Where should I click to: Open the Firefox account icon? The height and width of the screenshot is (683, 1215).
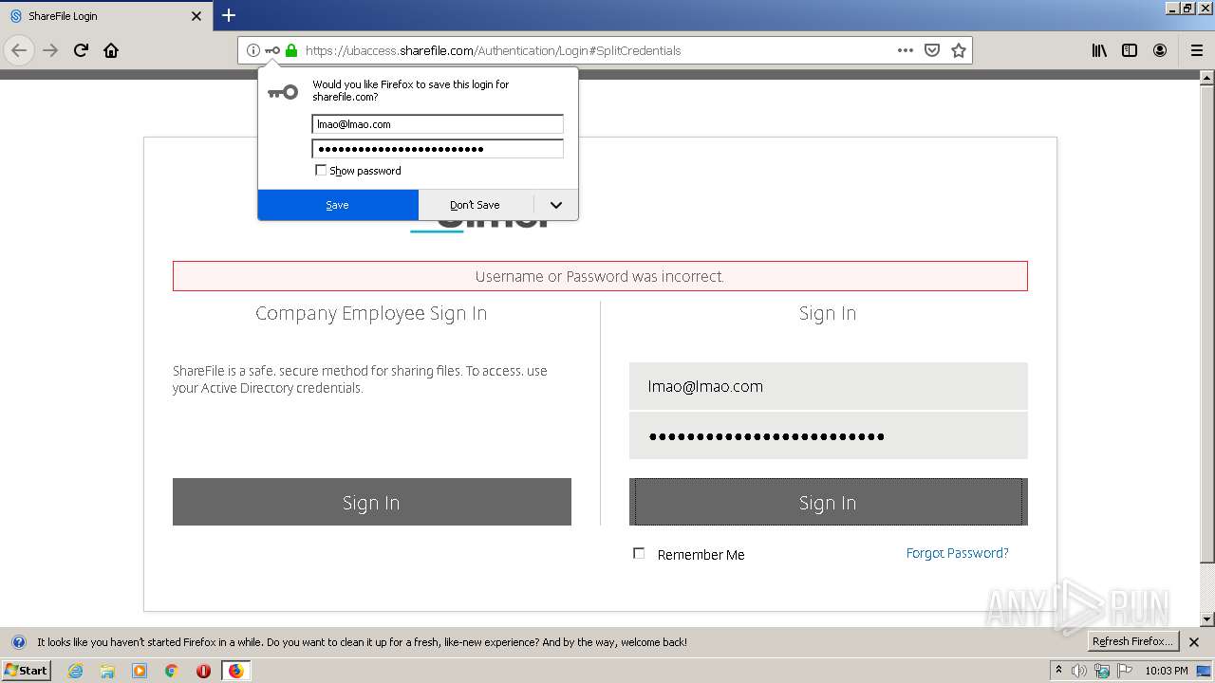click(1160, 50)
